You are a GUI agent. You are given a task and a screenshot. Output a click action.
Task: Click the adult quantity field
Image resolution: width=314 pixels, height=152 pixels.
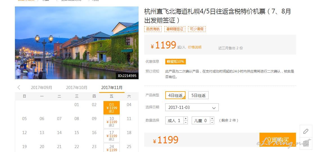(174, 120)
